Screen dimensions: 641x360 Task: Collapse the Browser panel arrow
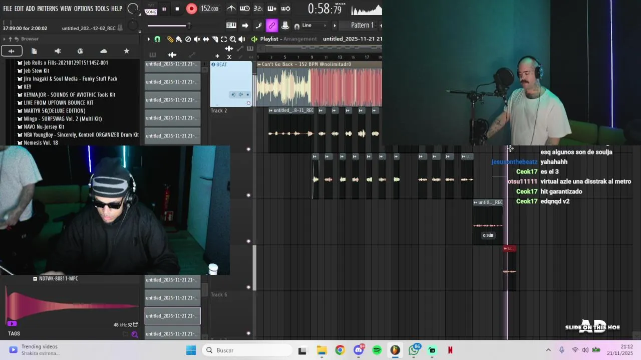[x=5, y=39]
